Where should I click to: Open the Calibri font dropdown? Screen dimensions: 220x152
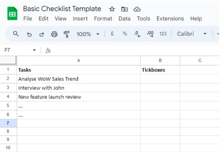point(192,34)
